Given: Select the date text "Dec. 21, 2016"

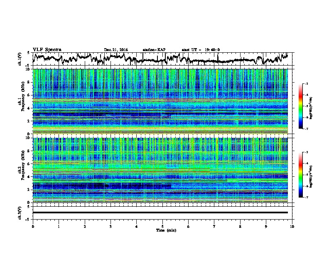Looking at the screenshot, I should click(x=116, y=50).
